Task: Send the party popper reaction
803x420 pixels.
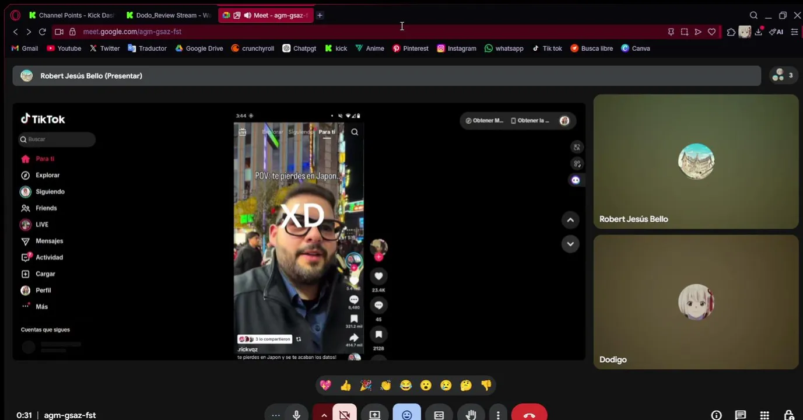Action: 366,385
